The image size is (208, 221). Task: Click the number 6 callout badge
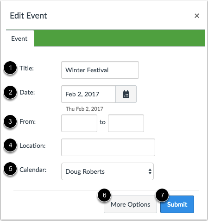[104, 195]
